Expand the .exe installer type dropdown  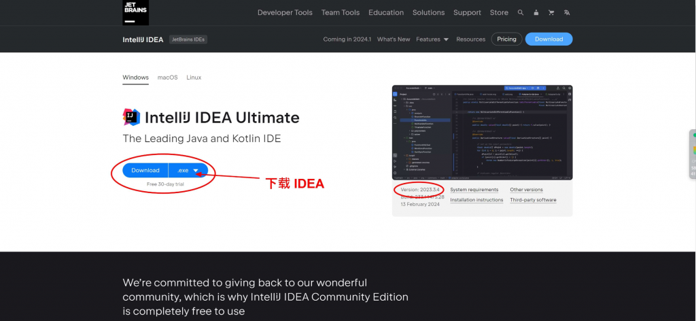pos(188,171)
